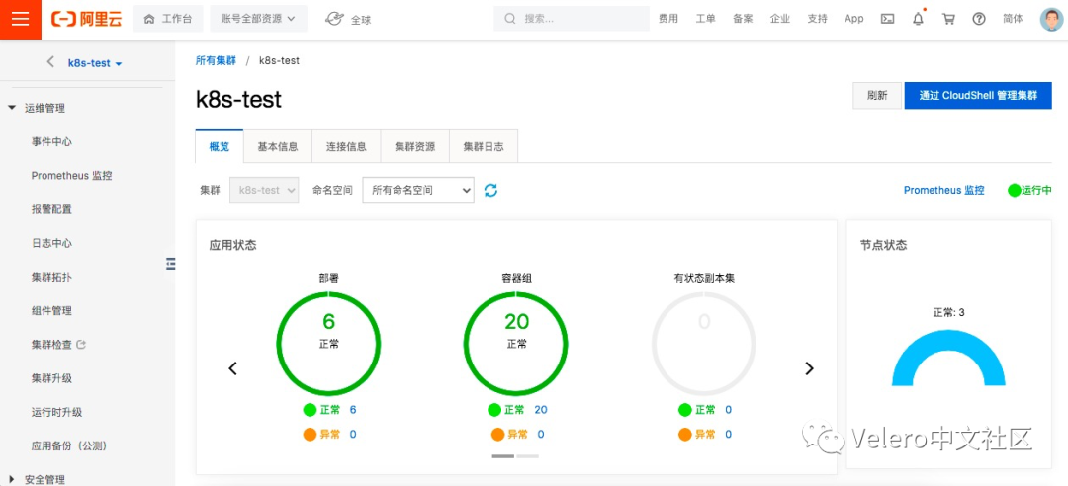The image size is (1068, 486).
Task: Show previous charts with left arrow
Action: point(233,368)
